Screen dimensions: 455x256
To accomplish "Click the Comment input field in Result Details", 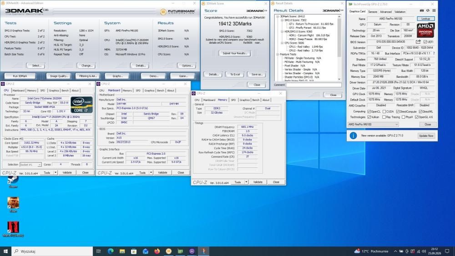I will pyautogui.click(x=313, y=85).
